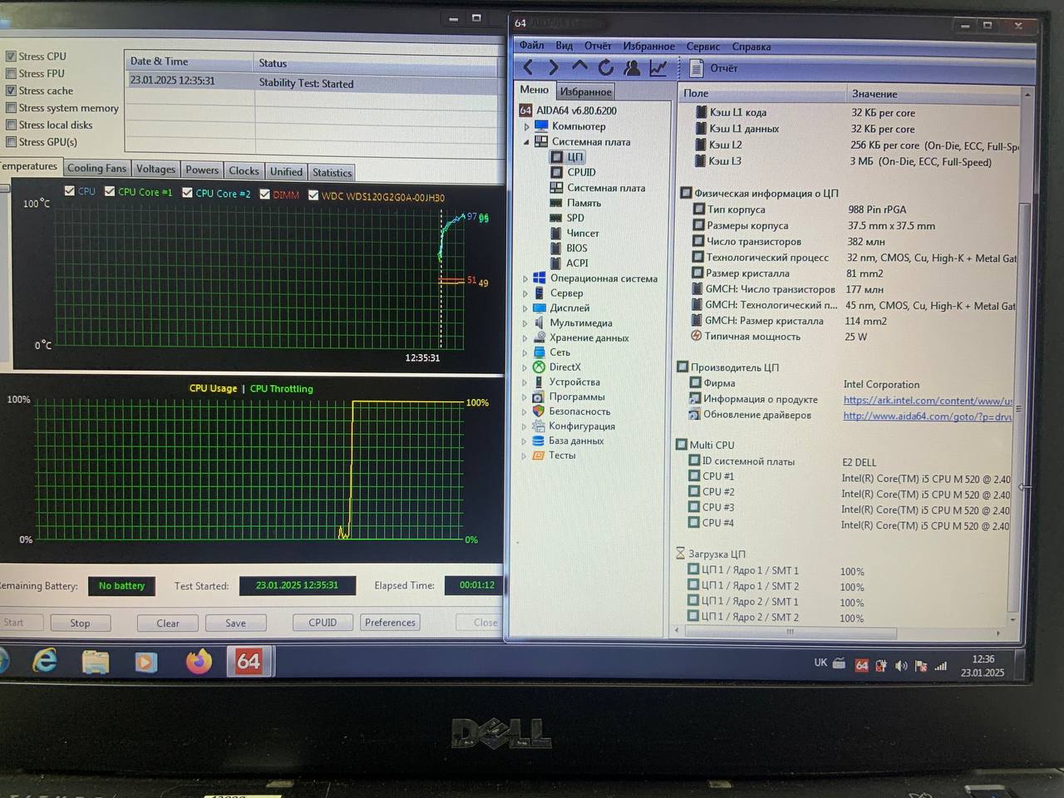Toggle the Stress cache checkbox
The width and height of the screenshot is (1064, 798).
[x=11, y=91]
